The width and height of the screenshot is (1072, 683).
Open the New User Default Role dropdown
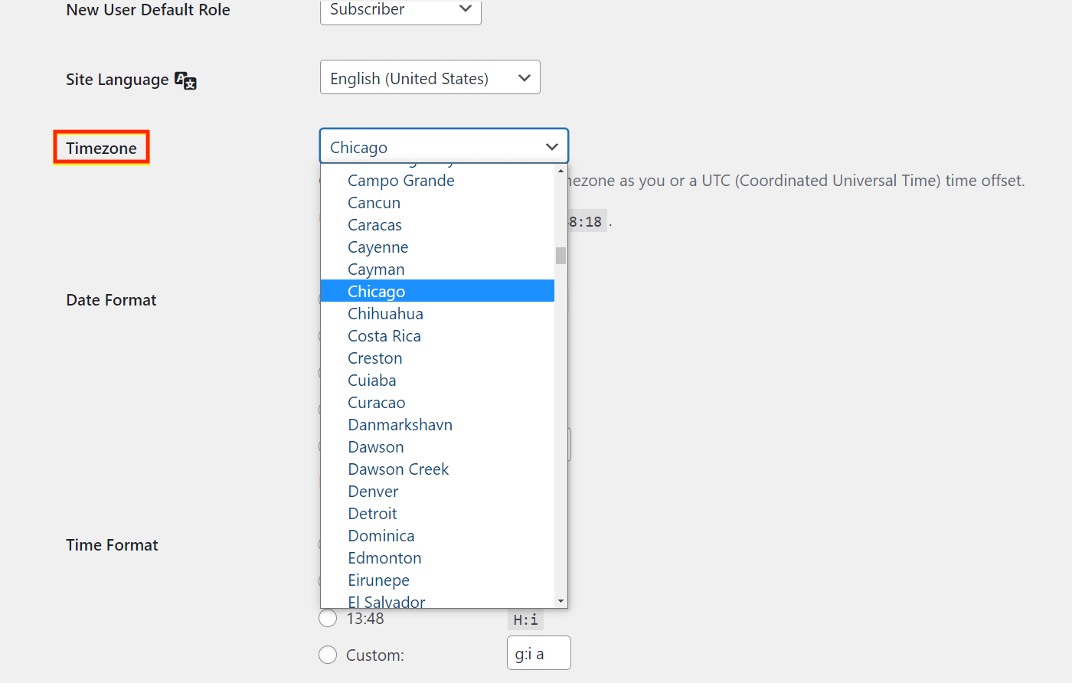pos(400,10)
